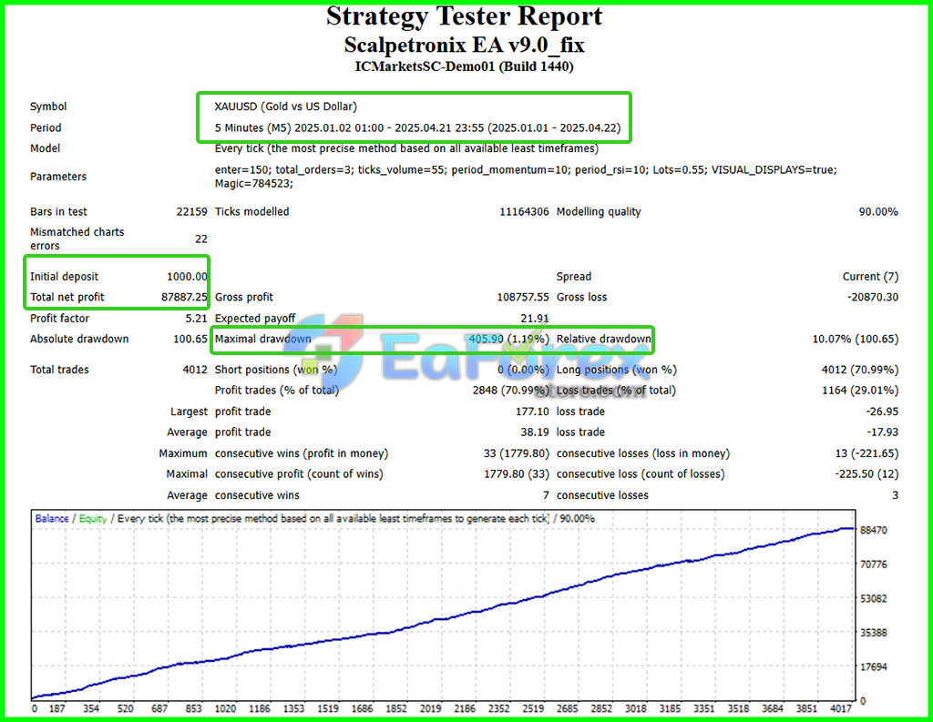The height and width of the screenshot is (722, 933).
Task: Click the average consecutive wins value 7
Action: point(546,495)
